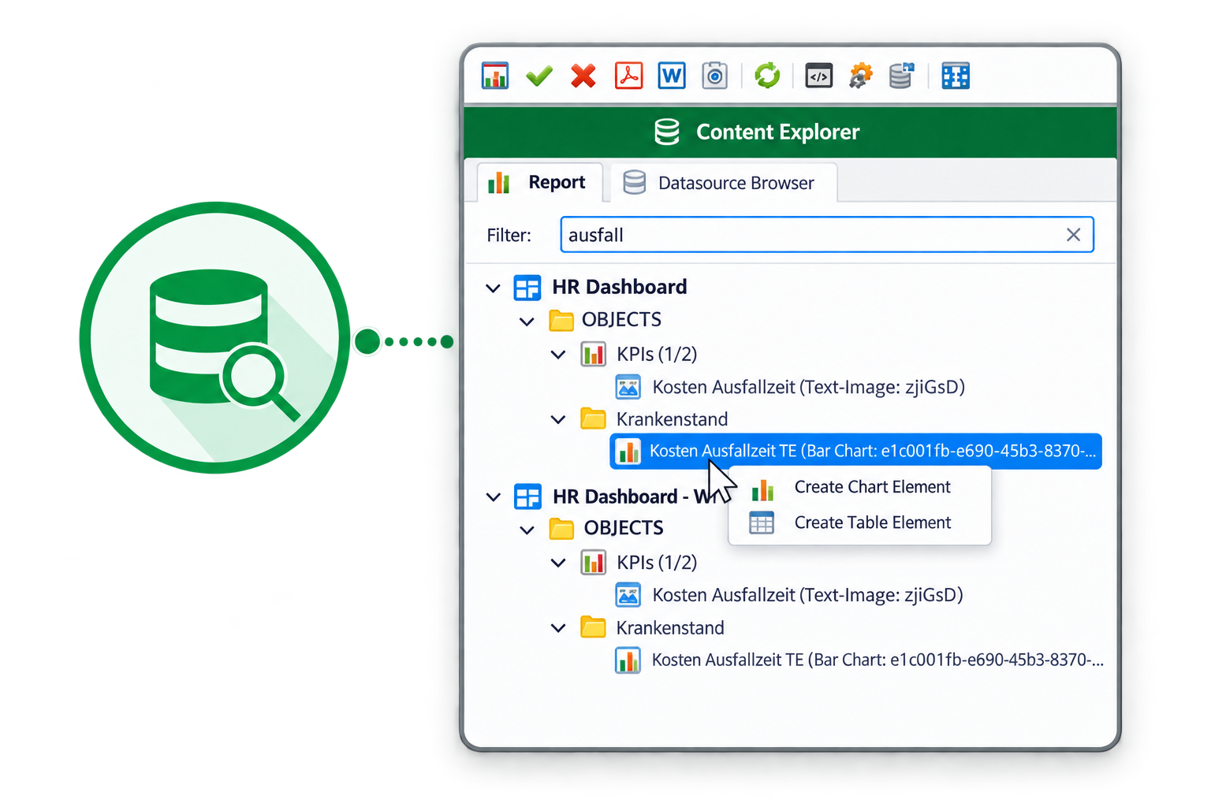Click the Filter input field containing ausfall

pyautogui.click(x=827, y=235)
